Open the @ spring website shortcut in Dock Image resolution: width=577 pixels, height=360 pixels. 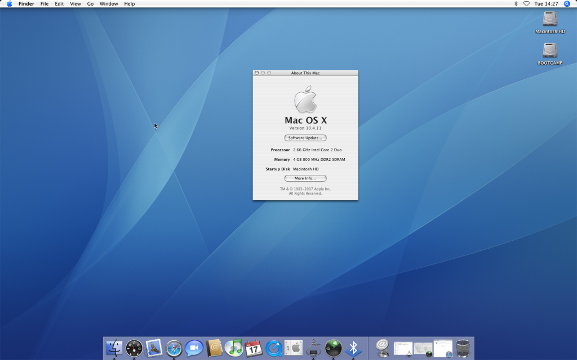(383, 348)
